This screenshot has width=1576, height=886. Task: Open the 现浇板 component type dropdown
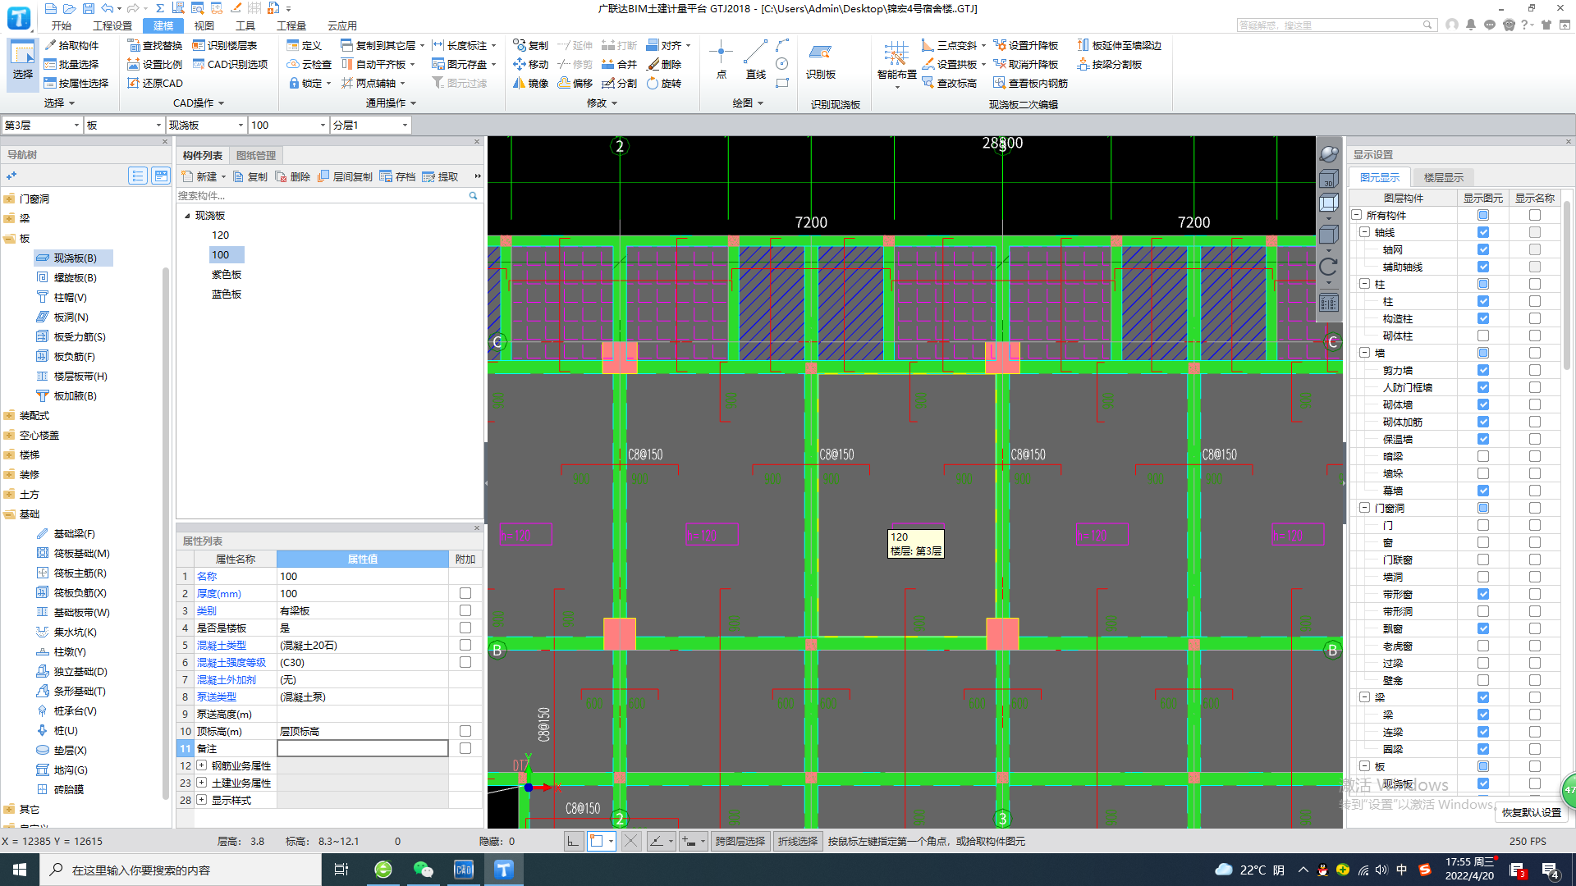[206, 125]
